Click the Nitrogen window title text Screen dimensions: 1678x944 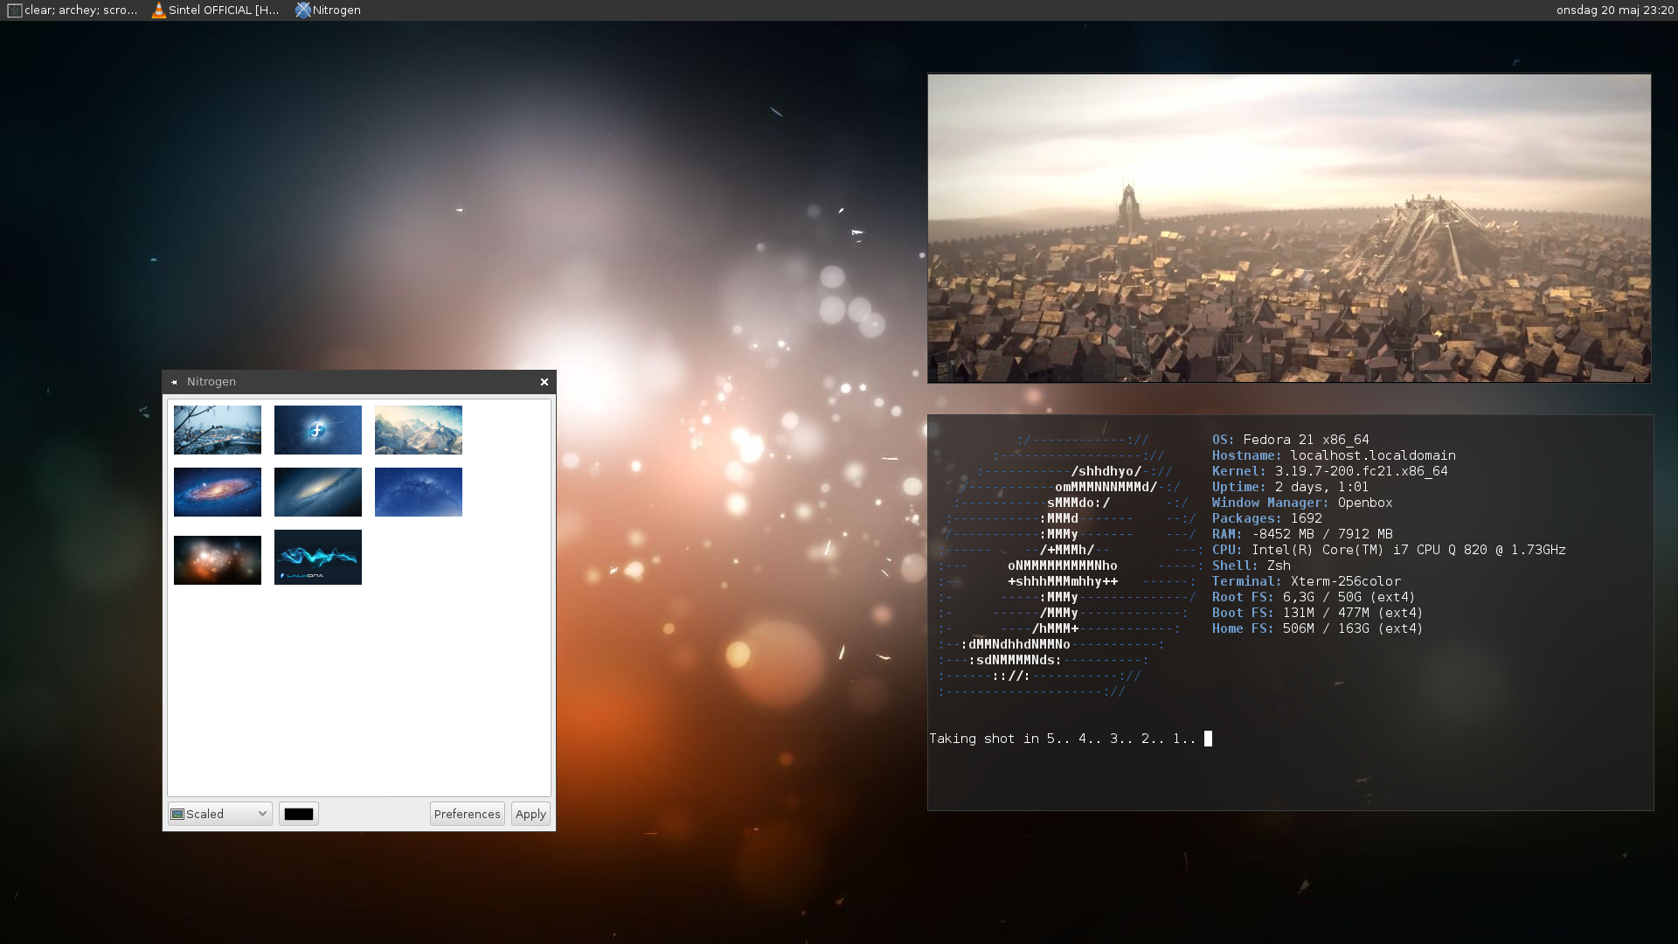coord(211,382)
